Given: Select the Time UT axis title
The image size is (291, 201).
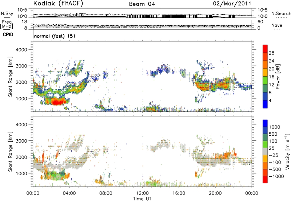Looking at the screenshot, I should pyautogui.click(x=142, y=199).
